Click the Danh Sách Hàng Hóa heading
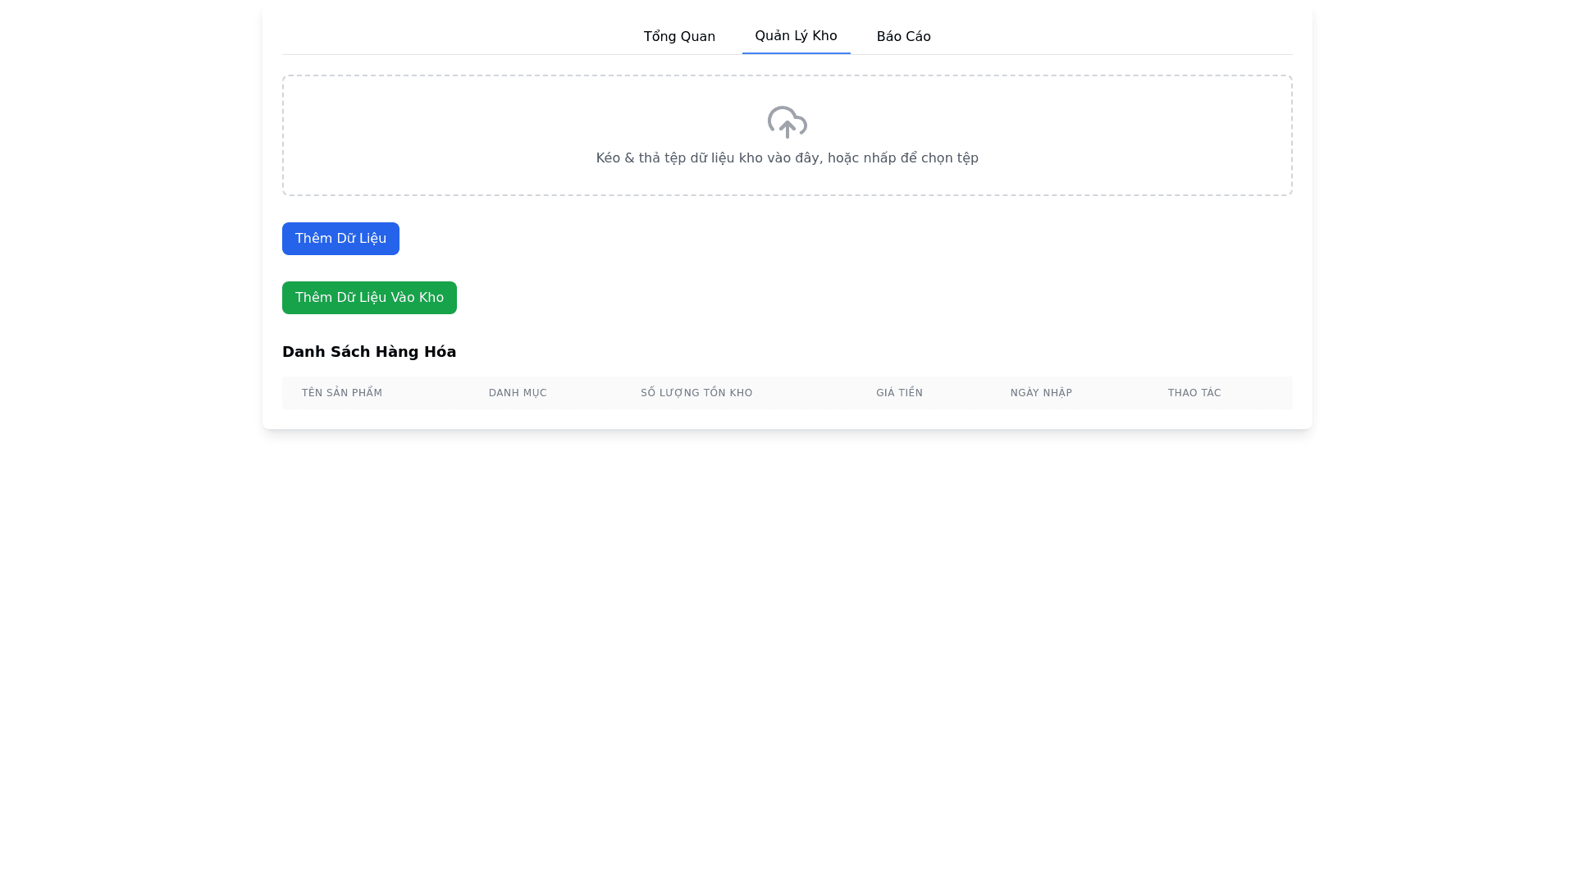 [369, 352]
